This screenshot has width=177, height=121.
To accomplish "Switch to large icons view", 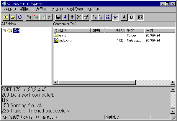I will (x=95, y=17).
